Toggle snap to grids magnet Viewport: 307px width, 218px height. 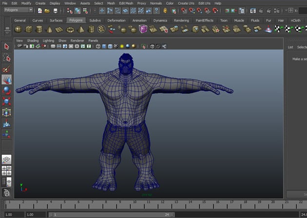coord(184,11)
